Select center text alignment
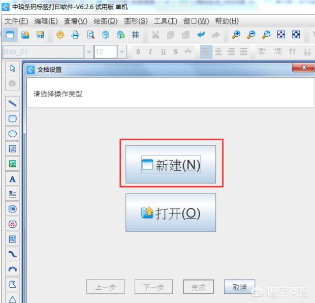This screenshot has width=315, height=303. point(218,52)
